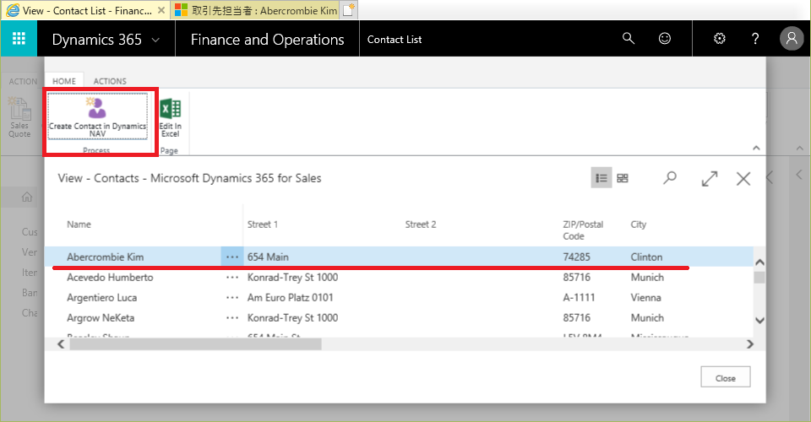
Task: Click the 654 Main street cell
Action: (x=268, y=257)
